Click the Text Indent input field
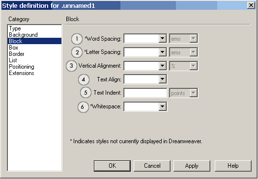The height and width of the screenshot is (179, 258). pyautogui.click(x=145, y=93)
